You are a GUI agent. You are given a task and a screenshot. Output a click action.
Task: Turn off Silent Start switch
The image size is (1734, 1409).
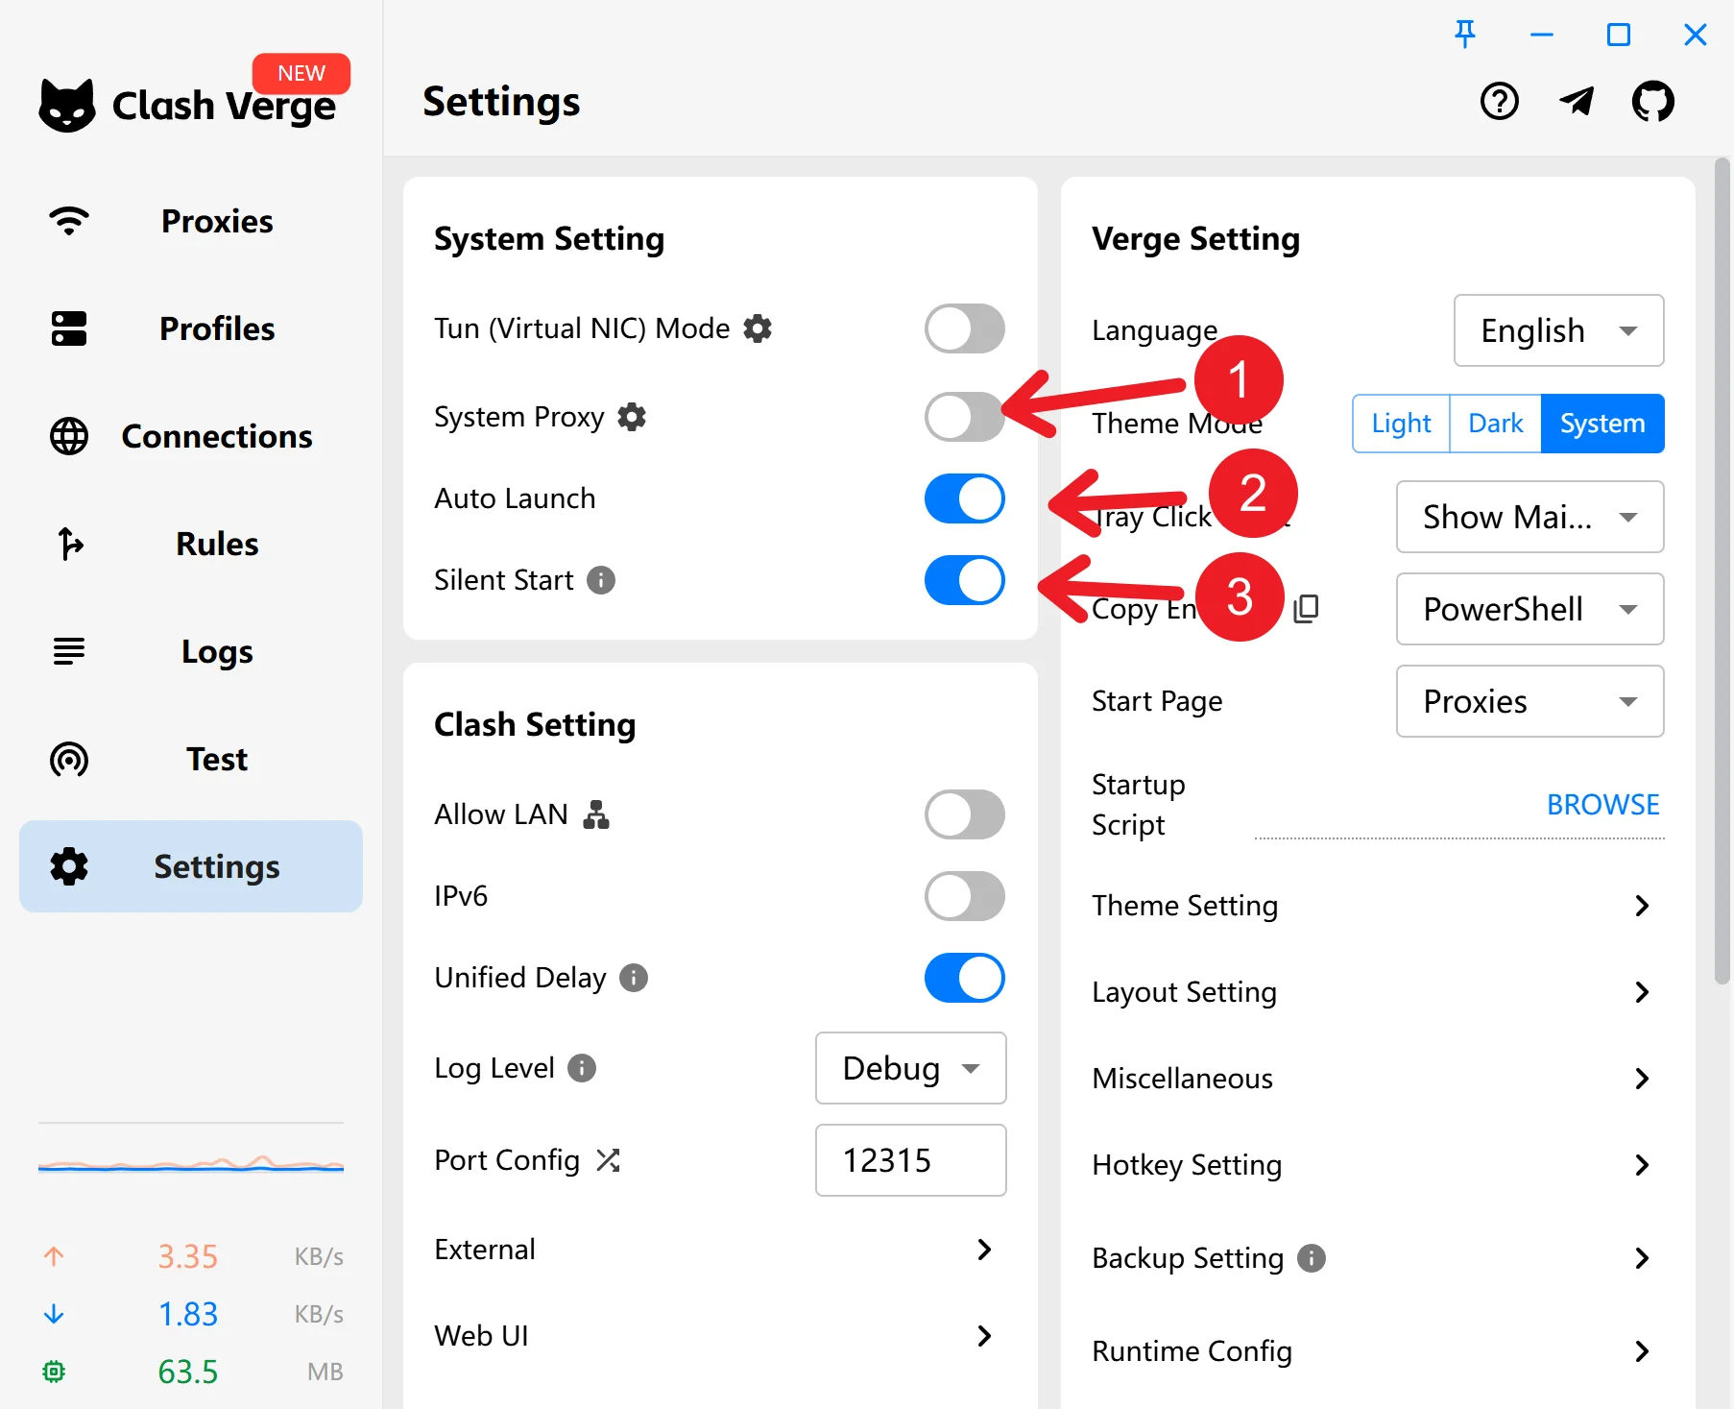[x=965, y=580]
